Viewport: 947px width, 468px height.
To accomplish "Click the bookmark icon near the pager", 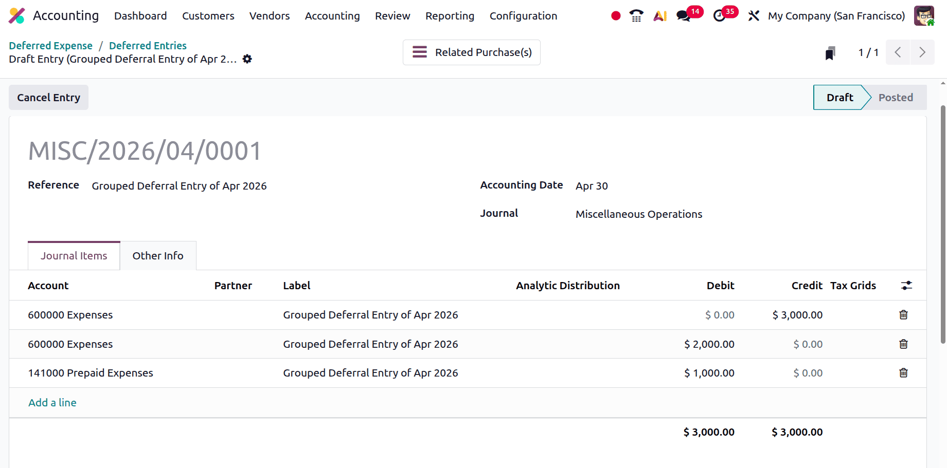I will click(830, 53).
